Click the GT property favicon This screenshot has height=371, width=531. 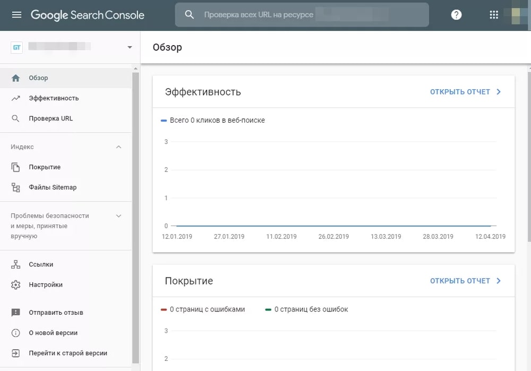coord(16,47)
